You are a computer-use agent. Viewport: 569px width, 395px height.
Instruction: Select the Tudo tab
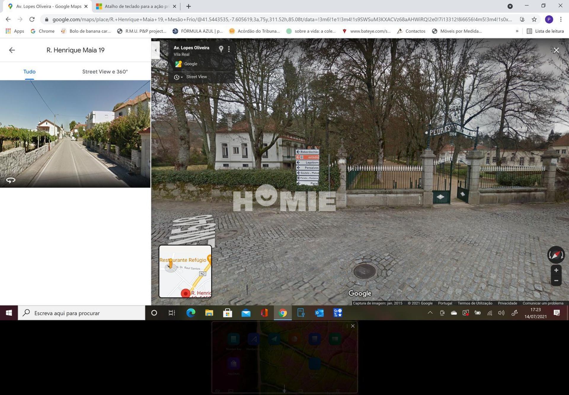pos(29,71)
